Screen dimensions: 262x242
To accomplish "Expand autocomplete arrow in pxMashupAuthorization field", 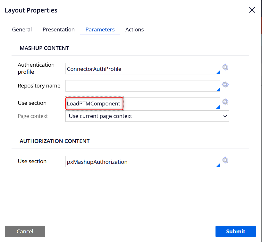I will tap(218, 165).
